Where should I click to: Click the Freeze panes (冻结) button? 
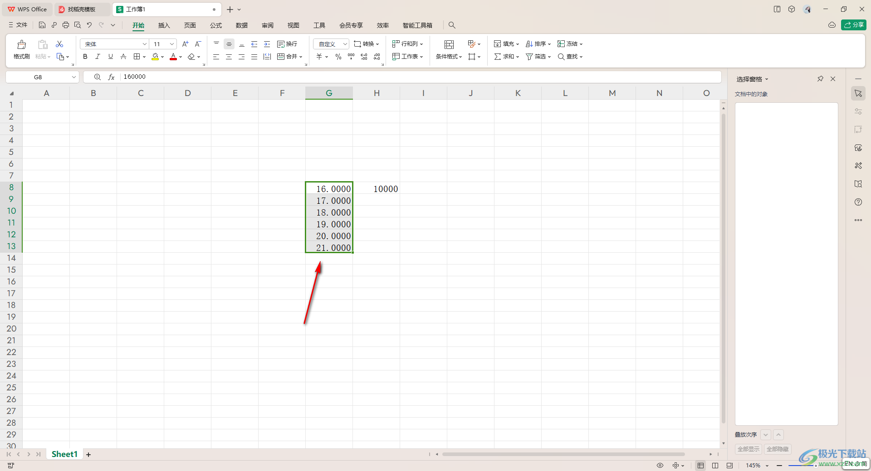click(570, 44)
